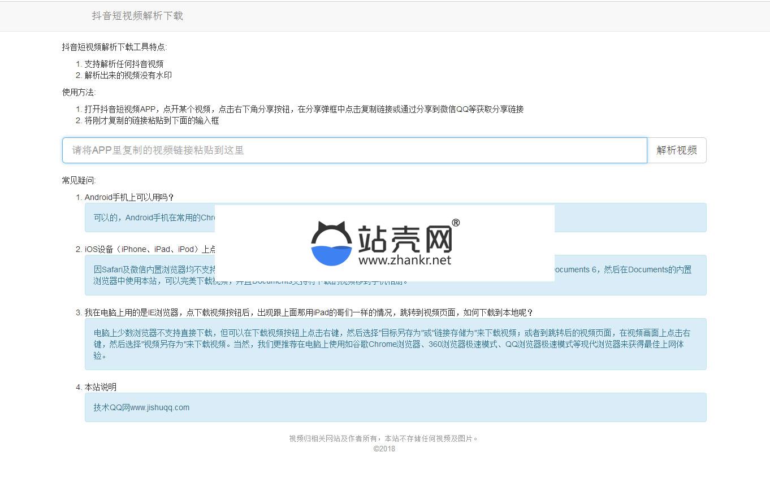
Task: Click the ©2018 footer text
Action: (384, 449)
